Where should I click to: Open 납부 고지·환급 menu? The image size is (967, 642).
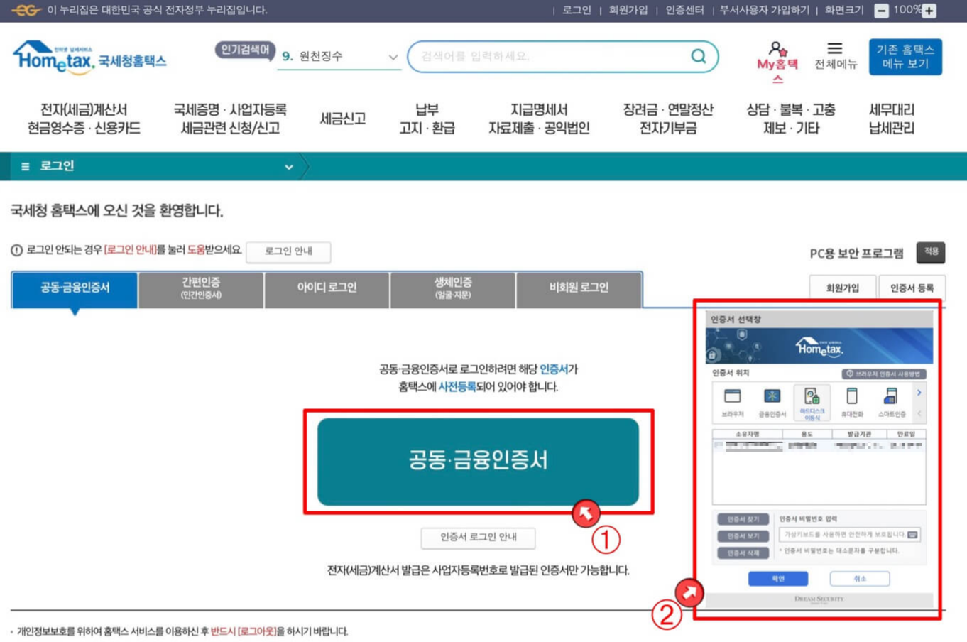(x=427, y=119)
